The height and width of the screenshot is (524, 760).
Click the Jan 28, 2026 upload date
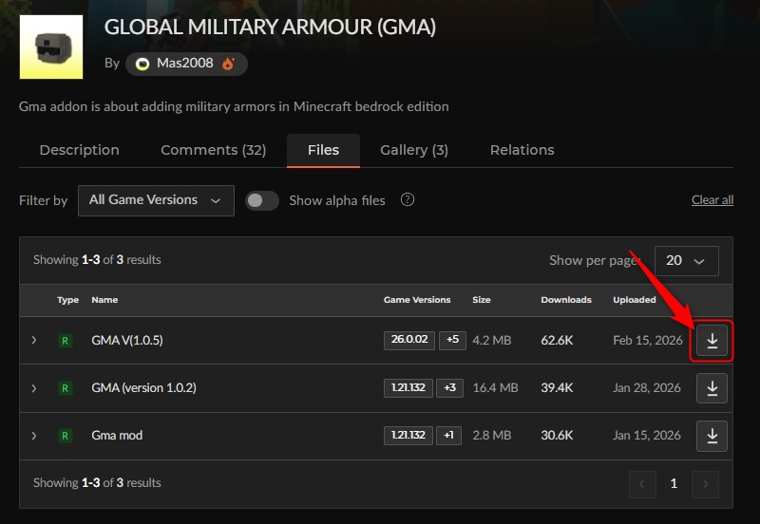tap(647, 388)
